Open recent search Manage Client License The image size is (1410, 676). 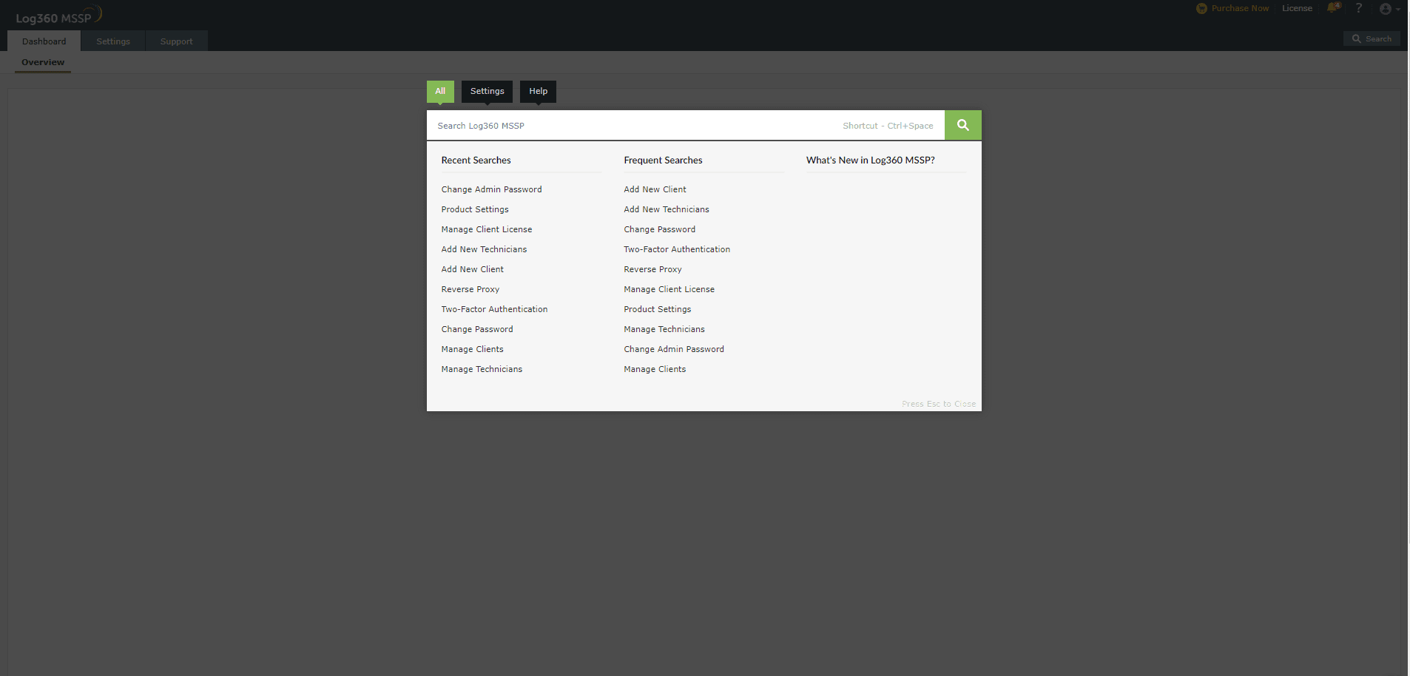[487, 229]
